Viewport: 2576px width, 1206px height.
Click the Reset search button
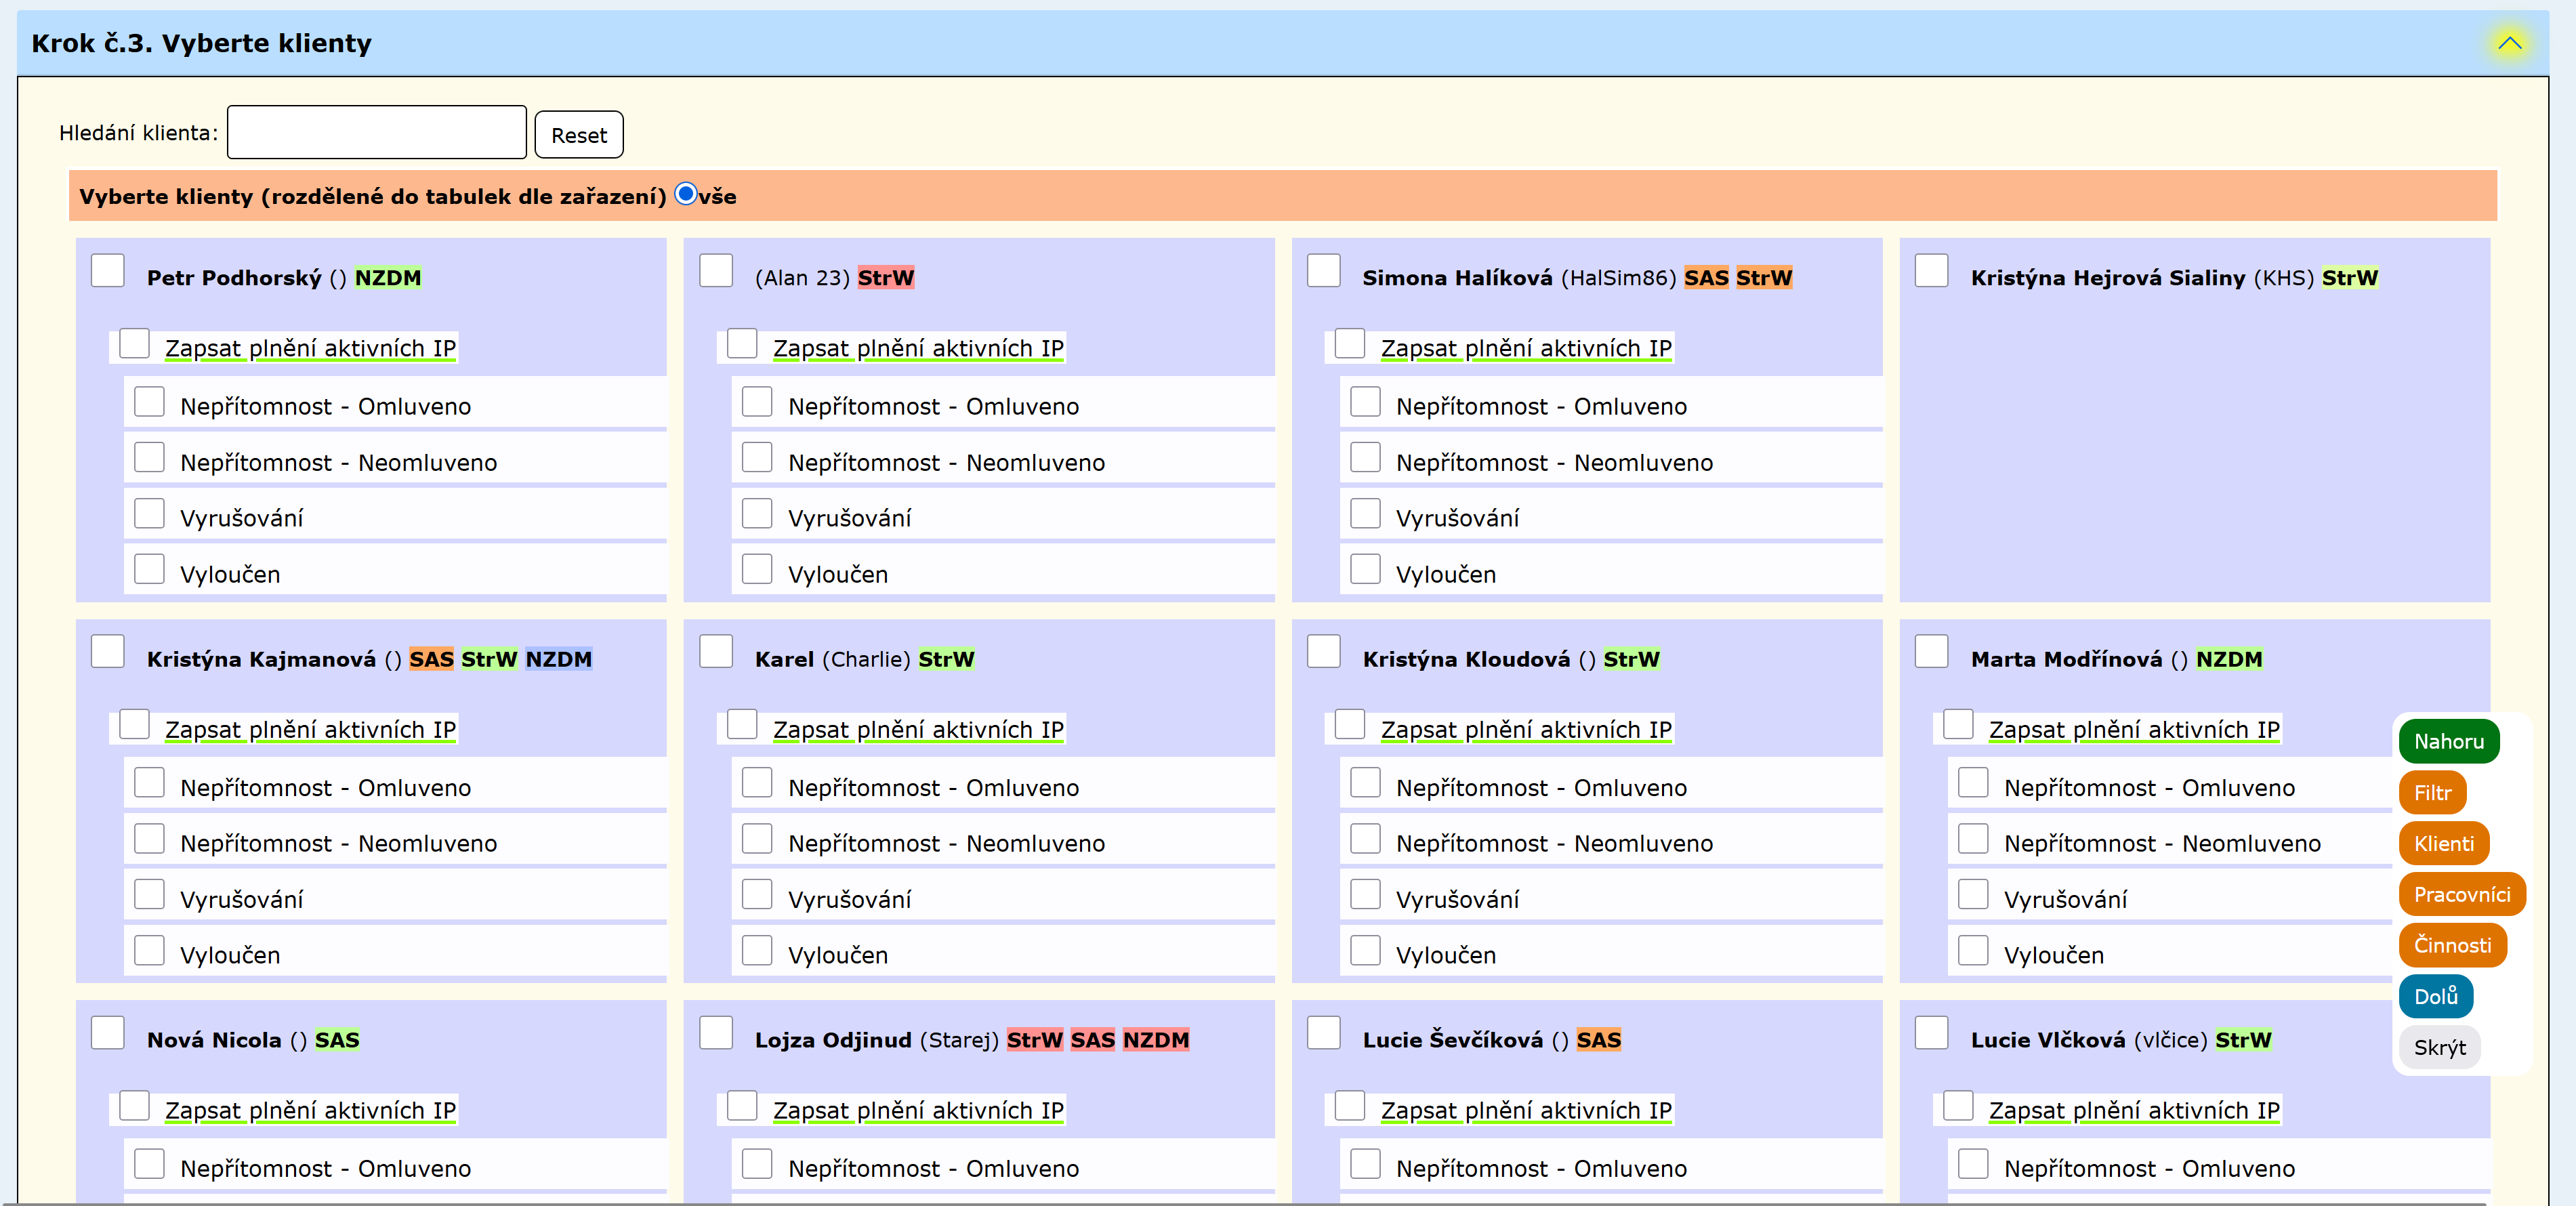click(x=578, y=135)
